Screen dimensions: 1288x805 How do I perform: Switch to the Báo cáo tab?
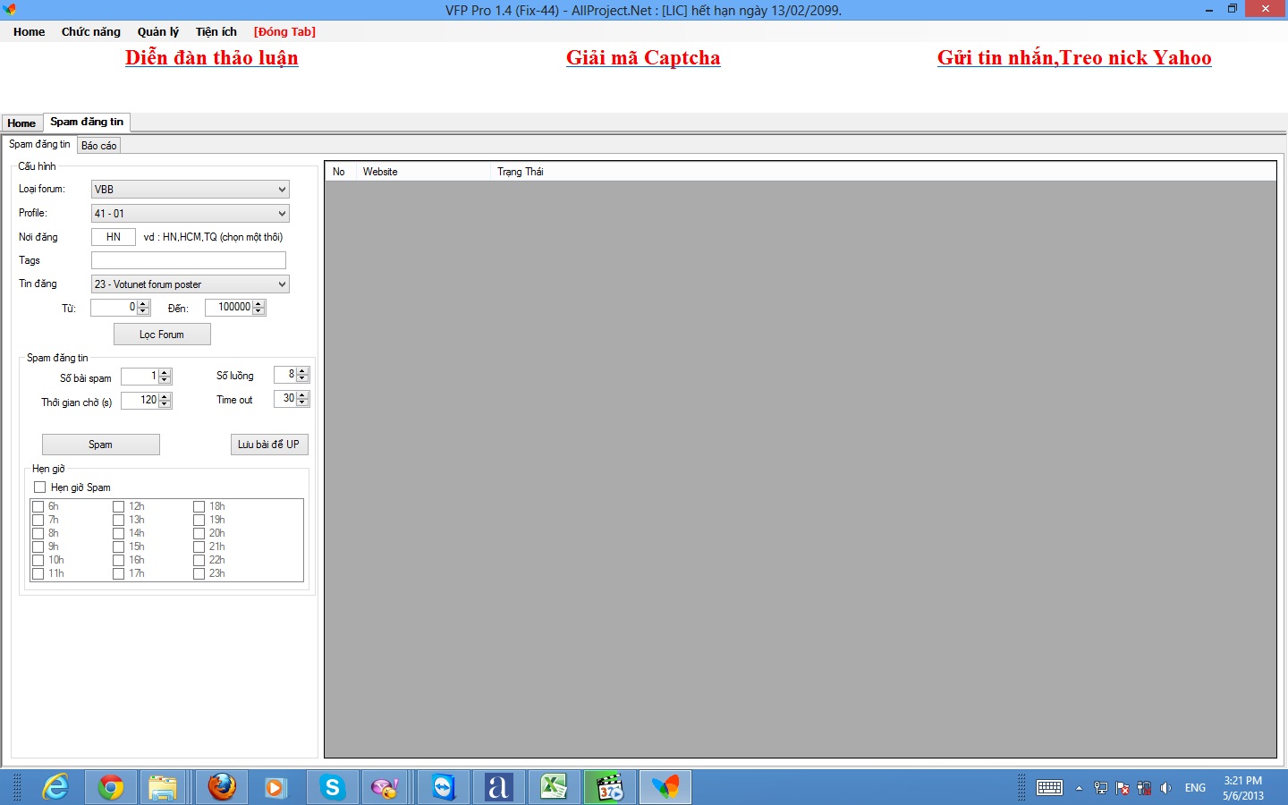coord(98,146)
